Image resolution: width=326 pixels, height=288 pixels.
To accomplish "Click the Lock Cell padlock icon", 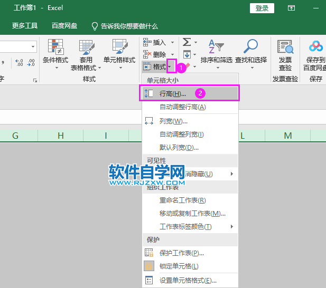I will [x=149, y=266].
